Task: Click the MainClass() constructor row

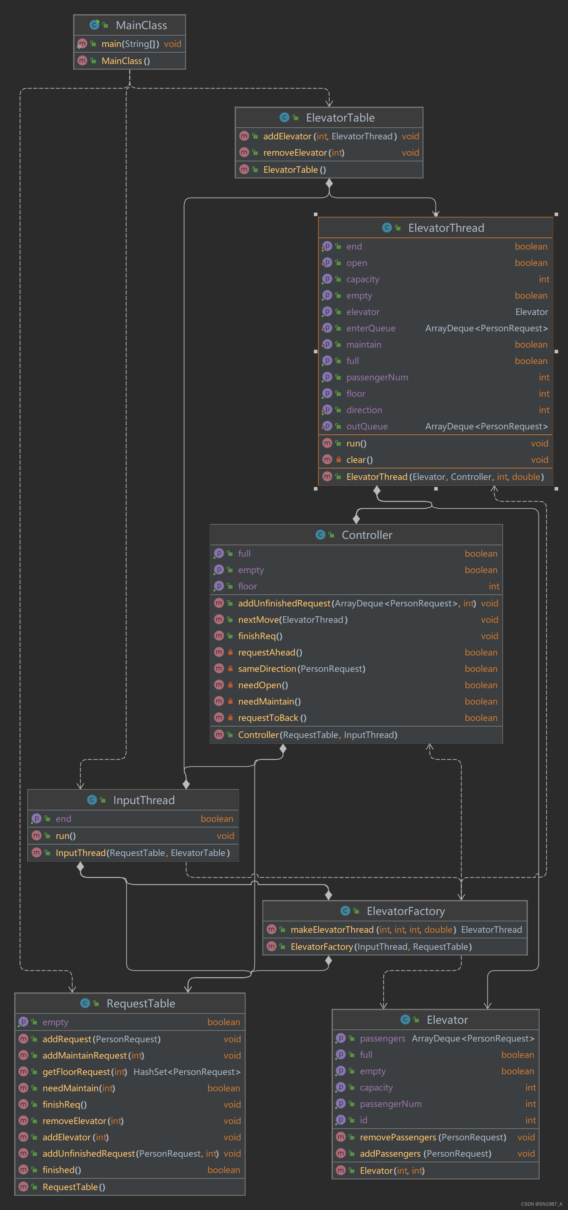Action: pyautogui.click(x=130, y=60)
